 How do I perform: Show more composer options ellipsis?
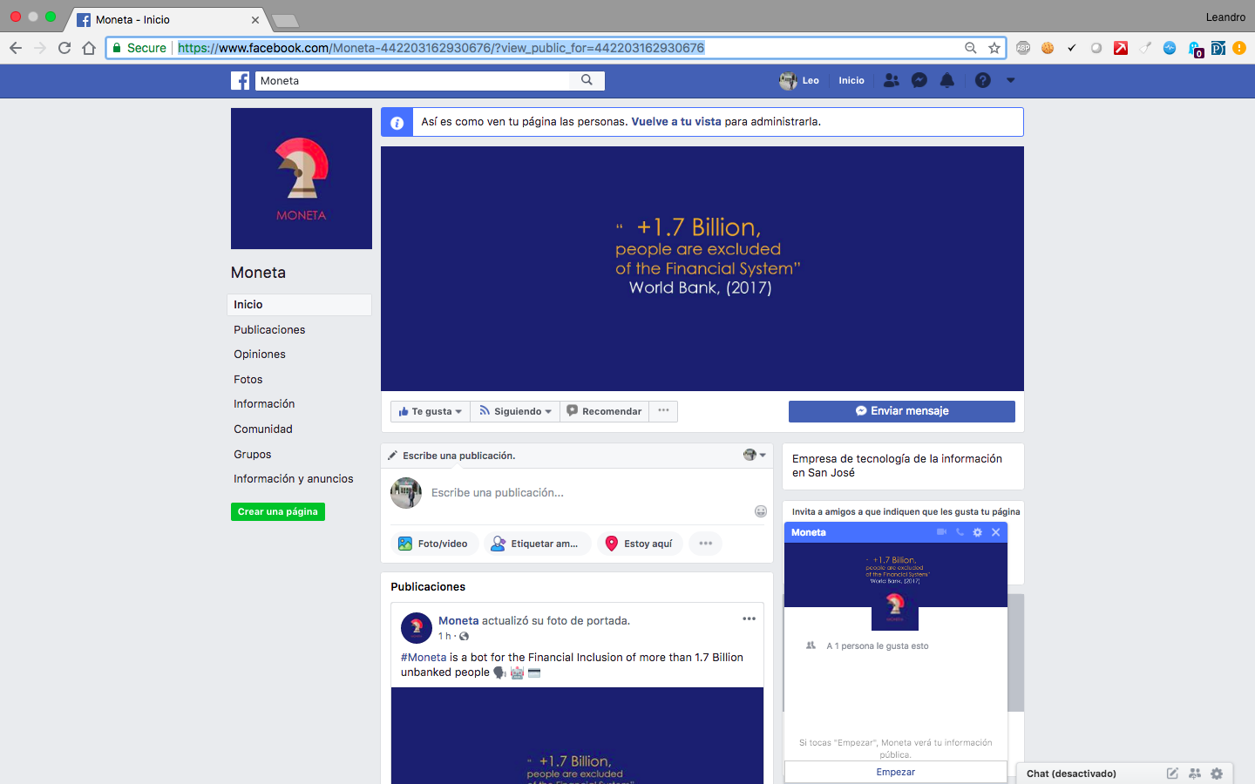tap(706, 544)
